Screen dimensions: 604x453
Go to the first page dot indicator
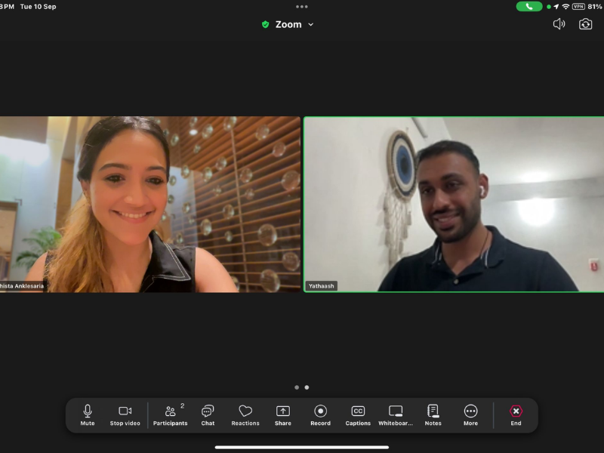point(297,387)
